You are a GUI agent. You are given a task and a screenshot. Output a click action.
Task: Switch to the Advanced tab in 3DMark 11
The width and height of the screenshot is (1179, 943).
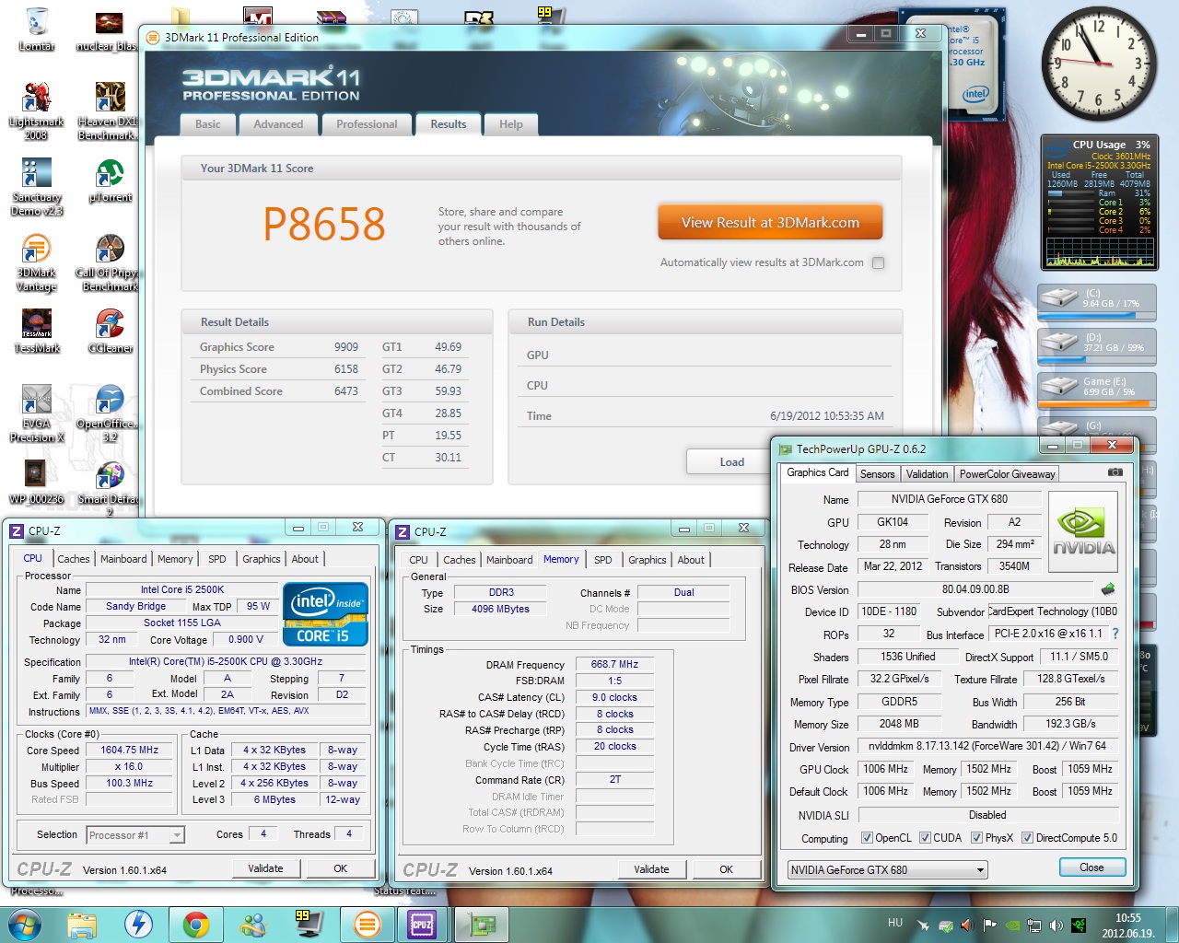coord(278,124)
